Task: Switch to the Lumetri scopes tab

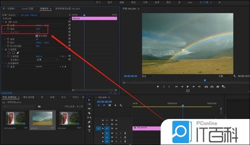Action: tap(27, 9)
